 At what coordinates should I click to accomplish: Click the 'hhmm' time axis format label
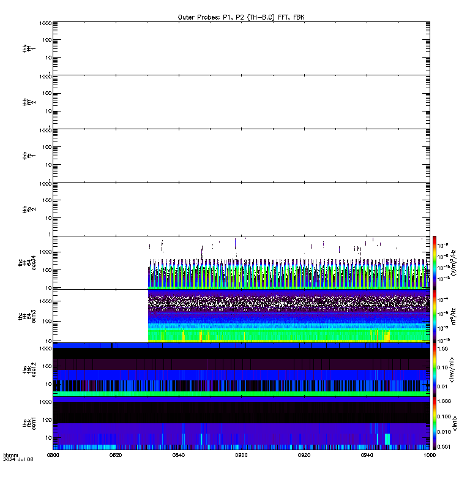[10, 455]
